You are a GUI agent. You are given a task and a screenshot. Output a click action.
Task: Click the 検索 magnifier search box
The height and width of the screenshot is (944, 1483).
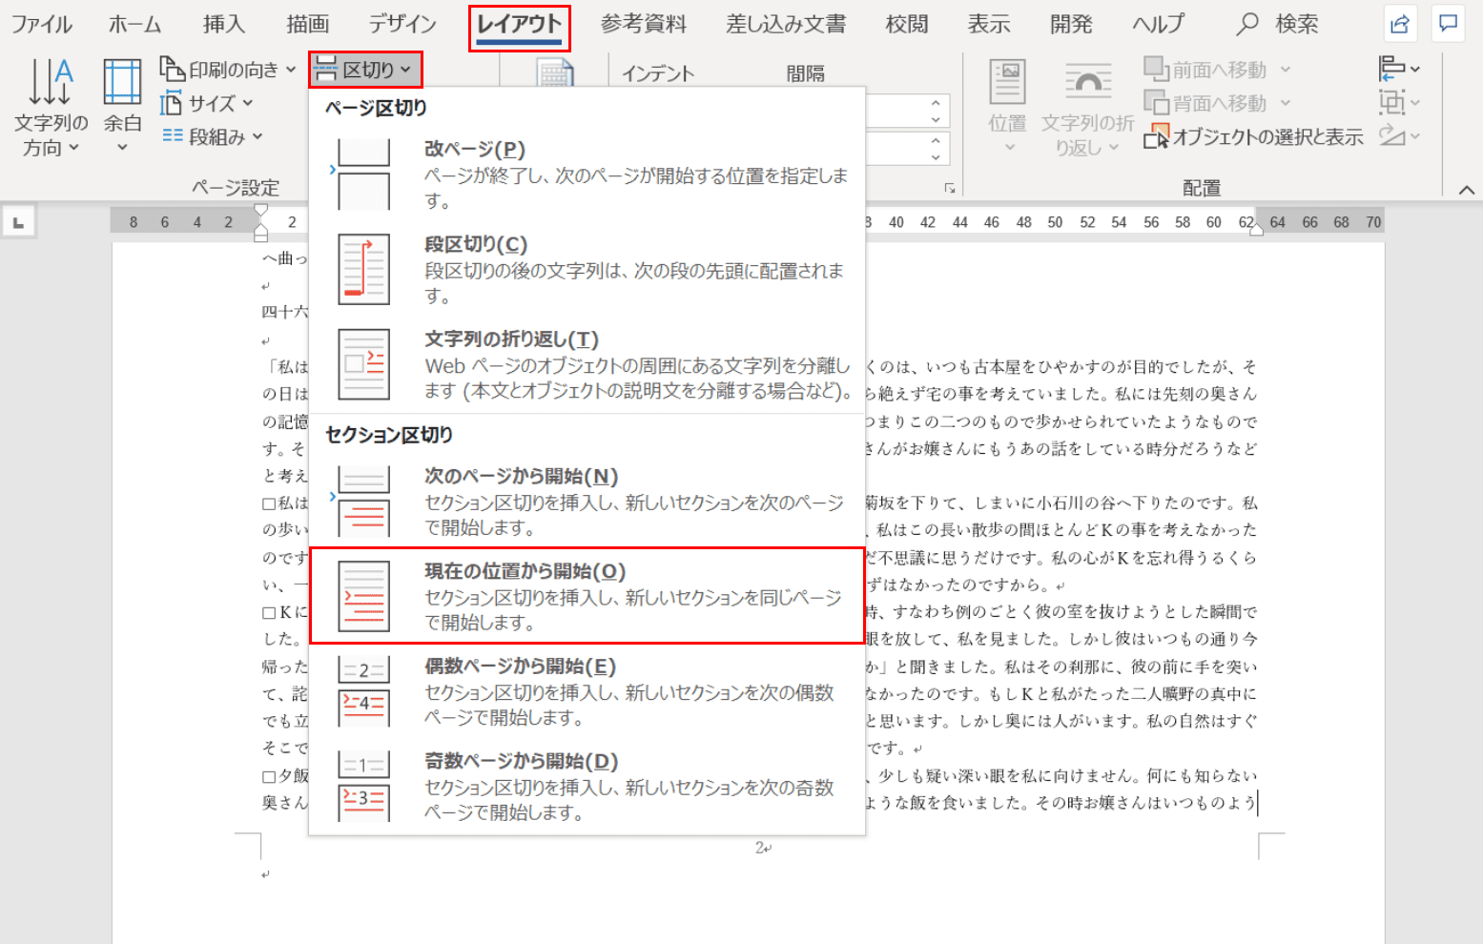pyautogui.click(x=1278, y=25)
